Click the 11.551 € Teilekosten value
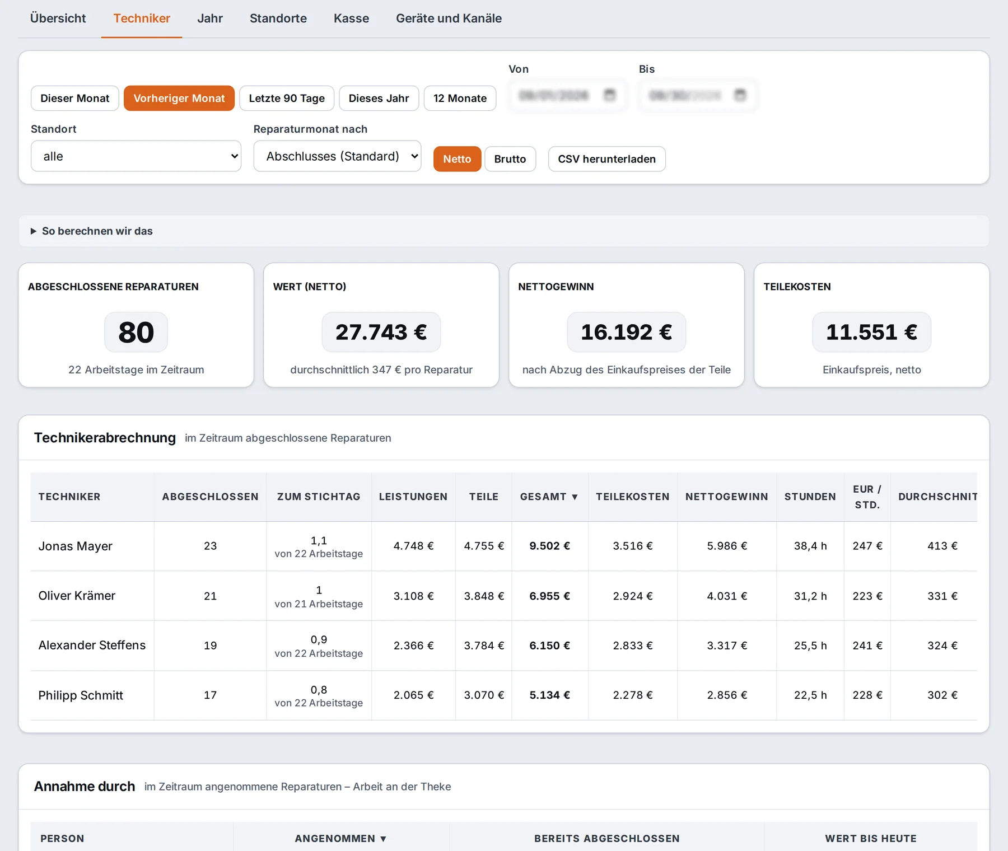 click(871, 332)
